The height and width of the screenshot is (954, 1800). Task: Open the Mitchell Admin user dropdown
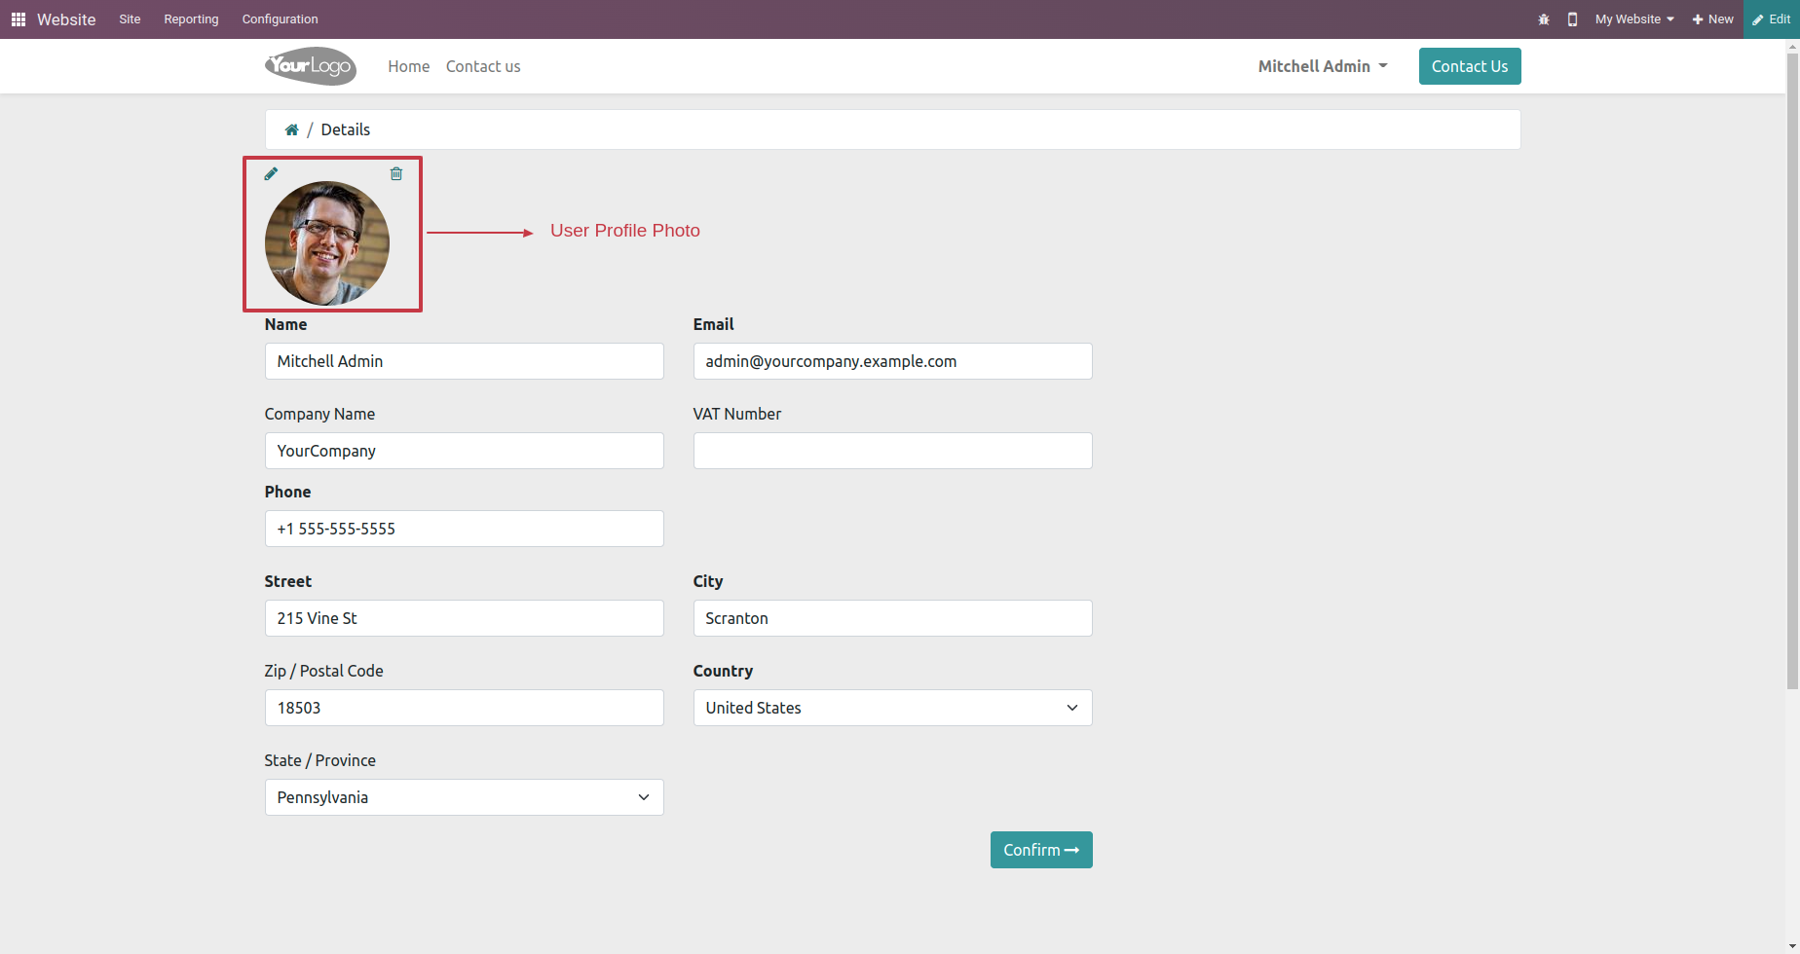1323,66
